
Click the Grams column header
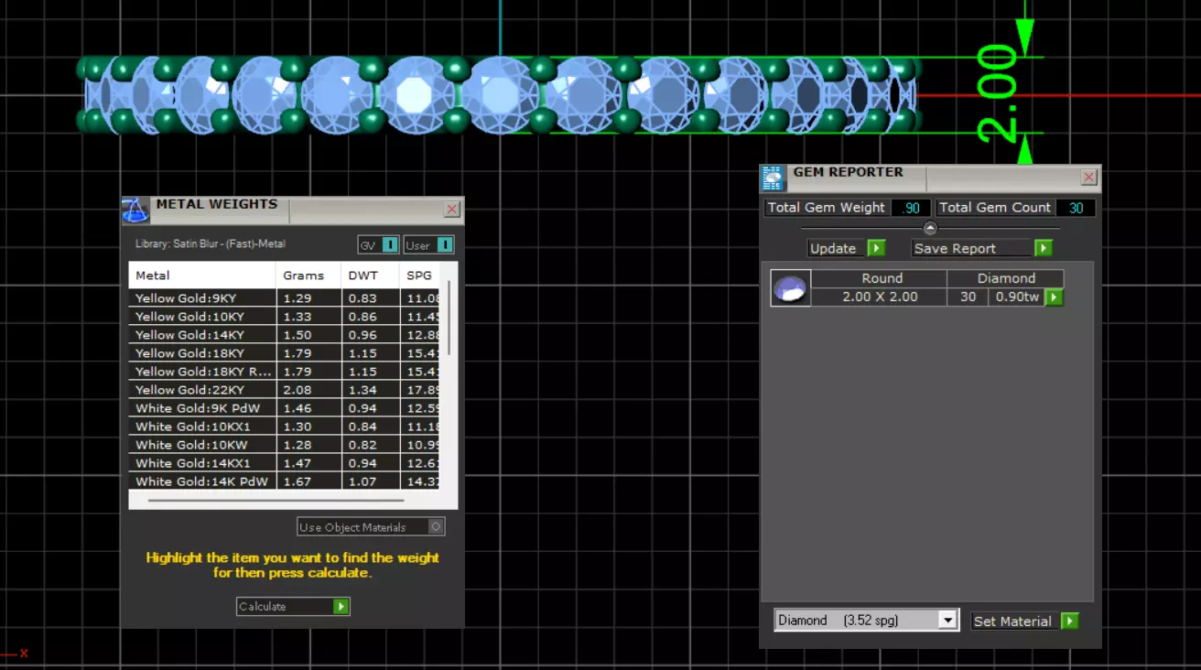point(308,275)
